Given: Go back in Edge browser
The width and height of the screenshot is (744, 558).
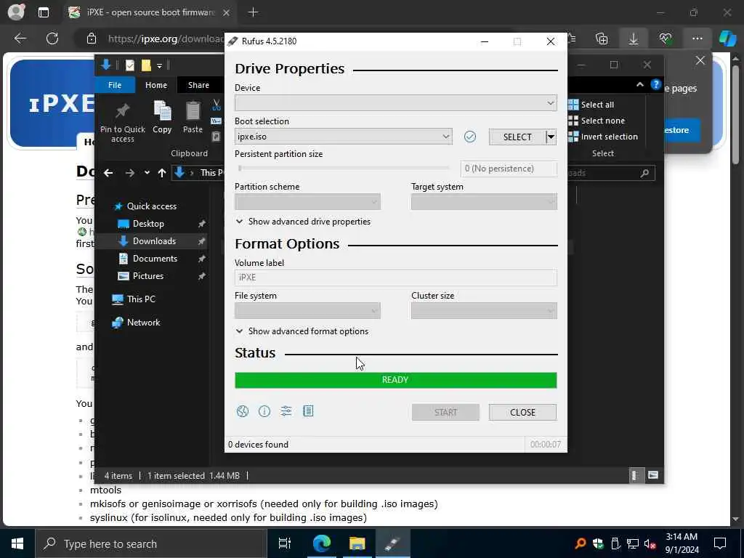Looking at the screenshot, I should click(x=20, y=39).
